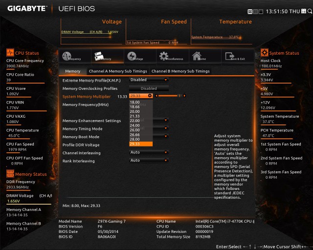
Task: Choose 26.00 in the multiplier list
Action: 141,130
